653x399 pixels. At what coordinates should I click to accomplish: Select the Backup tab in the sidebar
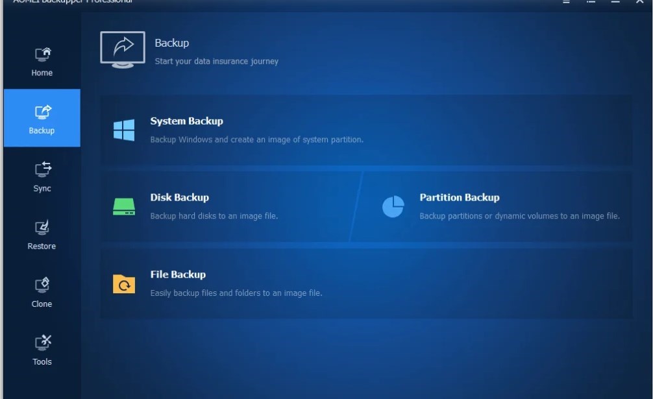click(x=42, y=118)
